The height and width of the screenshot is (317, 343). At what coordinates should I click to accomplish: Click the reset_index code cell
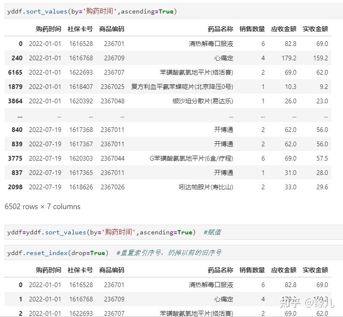tap(174, 253)
